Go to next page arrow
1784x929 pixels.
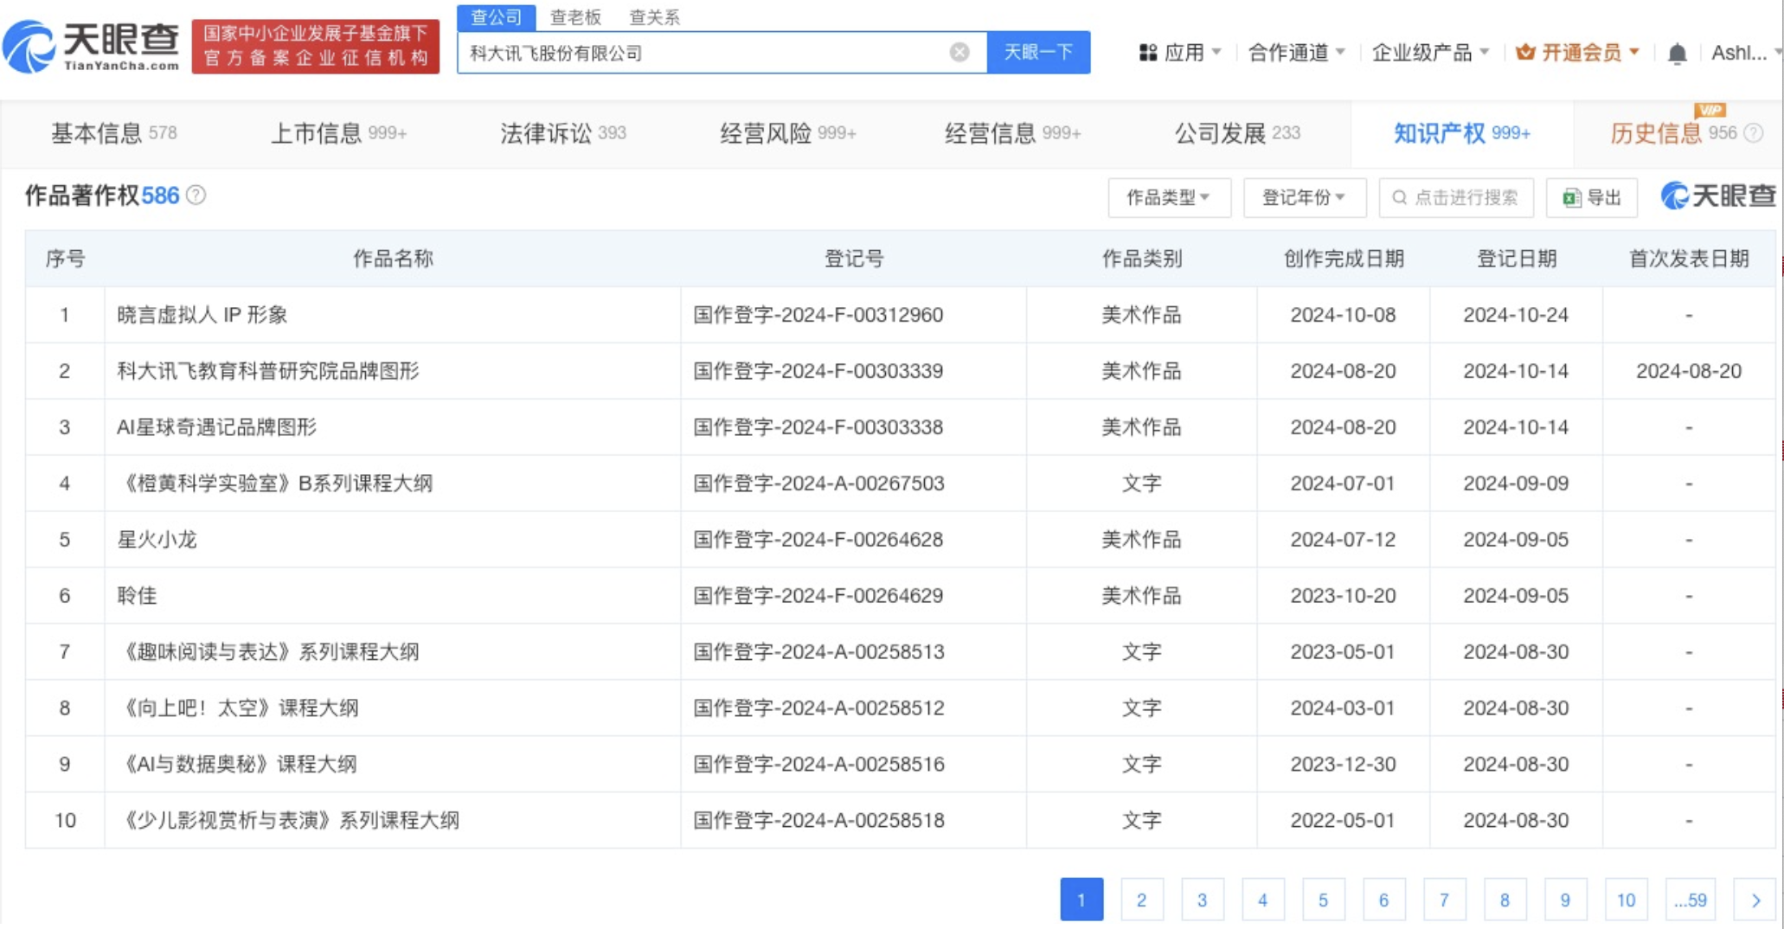1755,900
